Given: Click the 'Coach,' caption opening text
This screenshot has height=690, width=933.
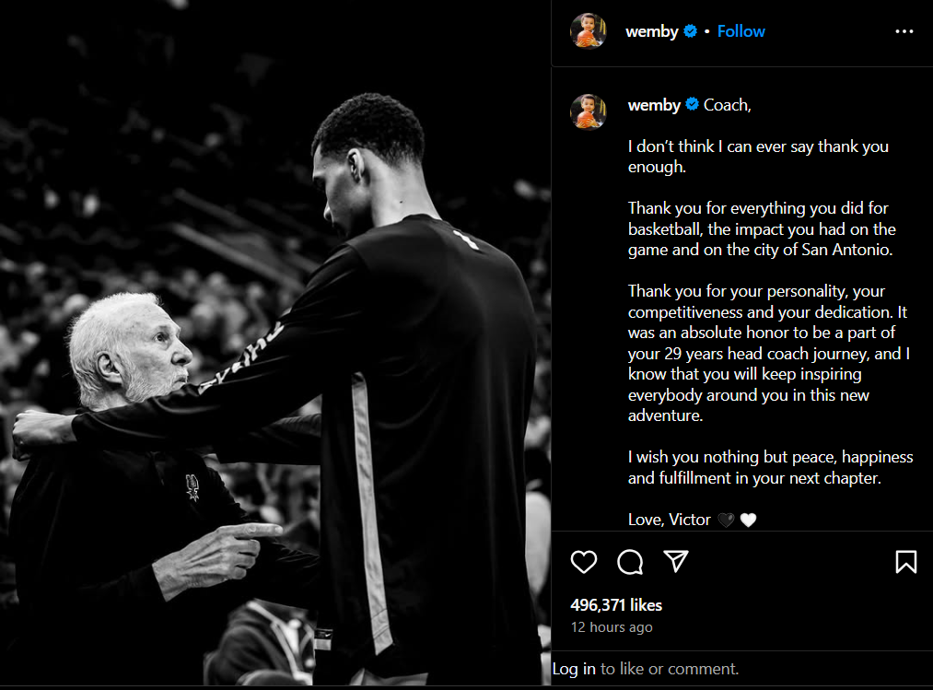Looking at the screenshot, I should click(727, 105).
